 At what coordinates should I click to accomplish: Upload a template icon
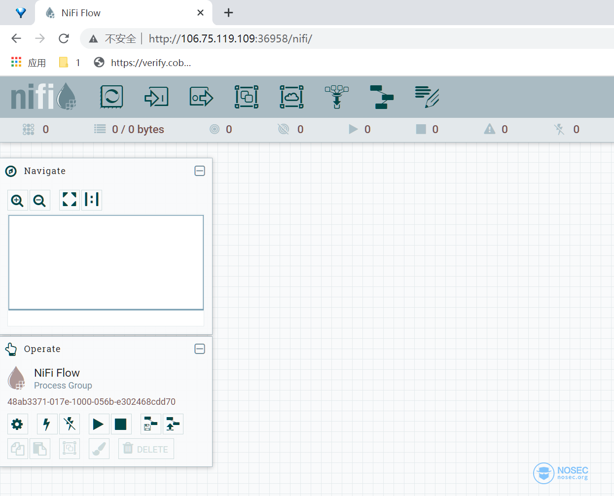[173, 424]
